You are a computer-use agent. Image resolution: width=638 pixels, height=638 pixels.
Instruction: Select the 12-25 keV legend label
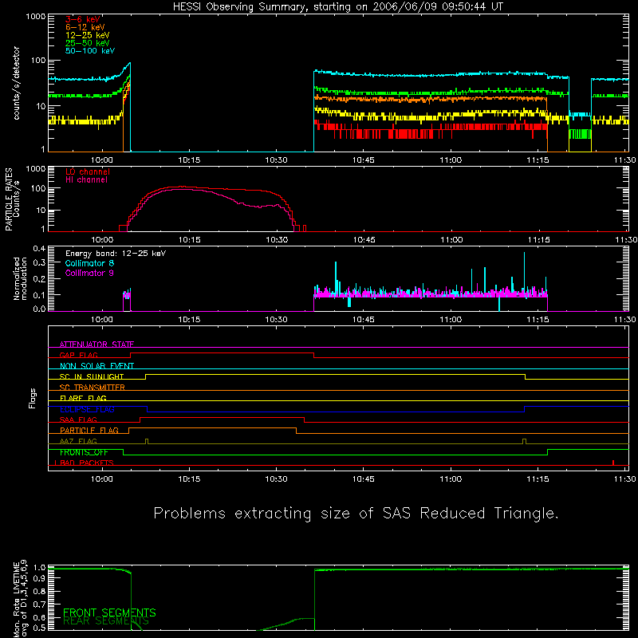tap(87, 35)
